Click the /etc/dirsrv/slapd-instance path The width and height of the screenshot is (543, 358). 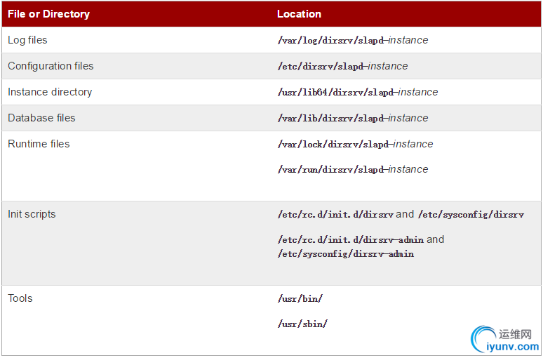click(x=343, y=66)
